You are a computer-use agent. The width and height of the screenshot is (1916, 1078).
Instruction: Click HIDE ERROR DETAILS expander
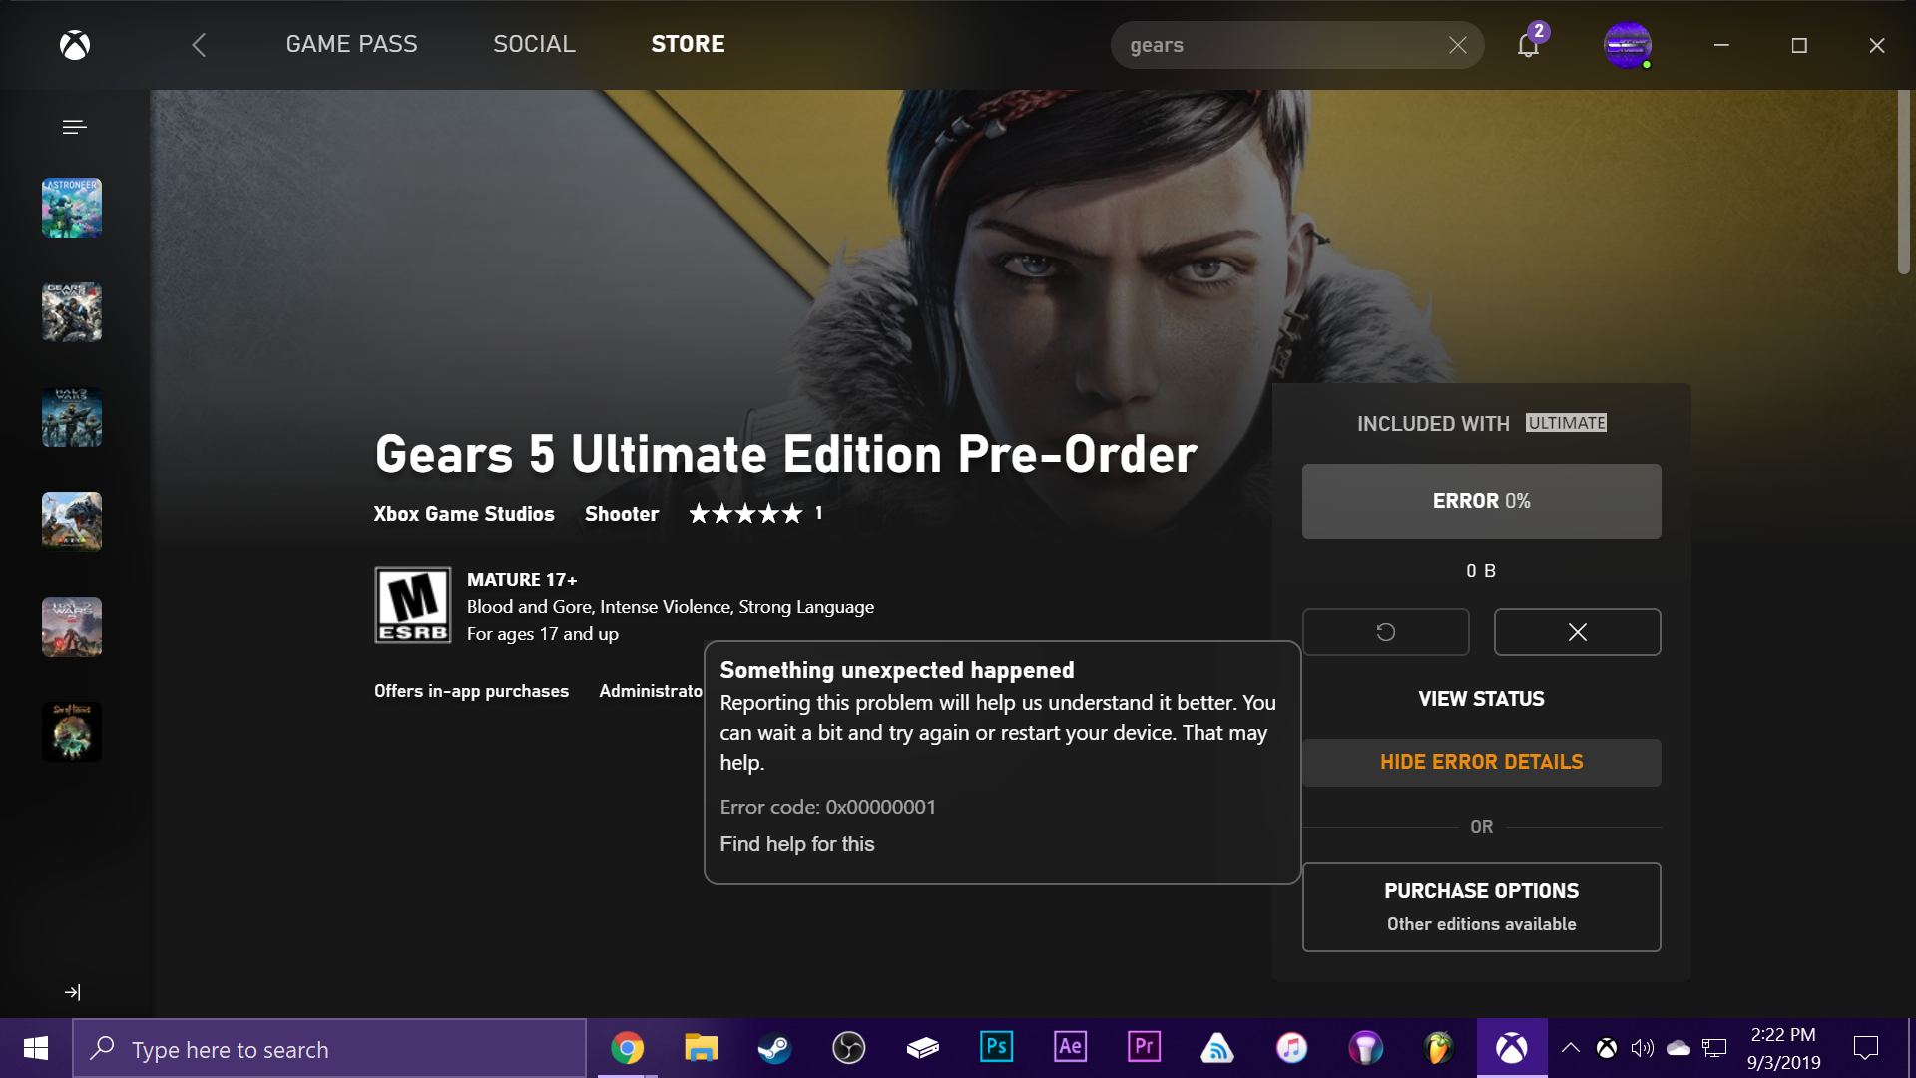1481,761
